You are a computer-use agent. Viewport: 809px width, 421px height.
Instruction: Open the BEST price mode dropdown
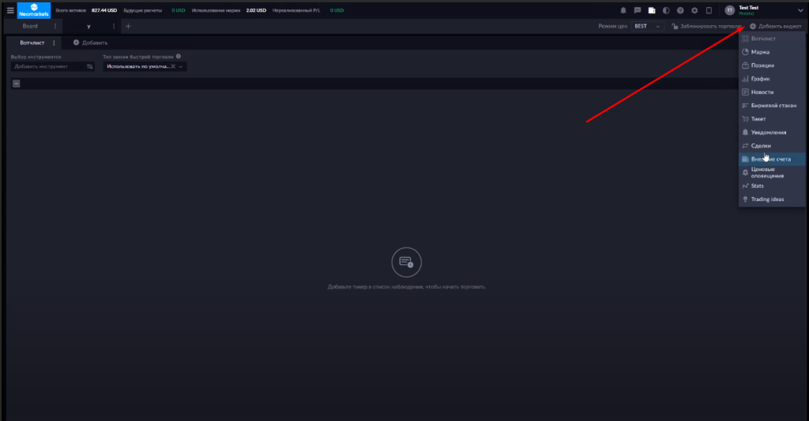point(647,26)
